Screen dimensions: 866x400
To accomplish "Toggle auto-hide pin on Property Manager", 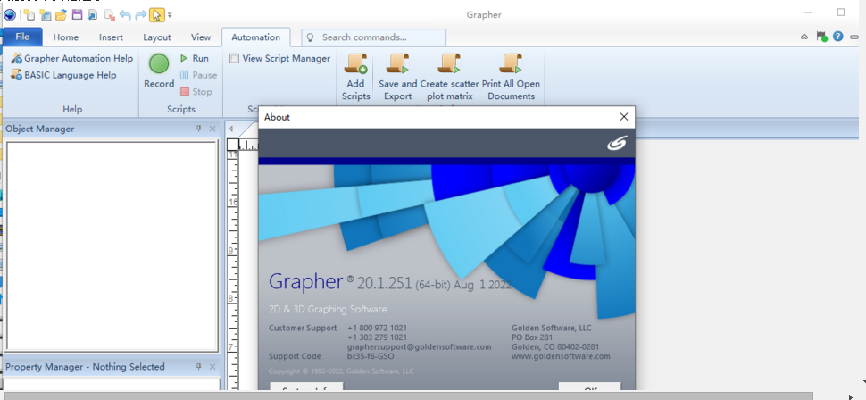I will tap(199, 366).
